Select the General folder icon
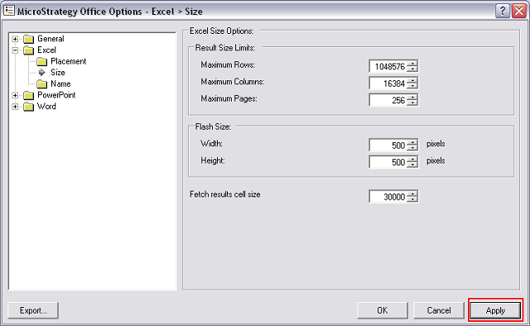The height and width of the screenshot is (326, 530). click(x=29, y=39)
